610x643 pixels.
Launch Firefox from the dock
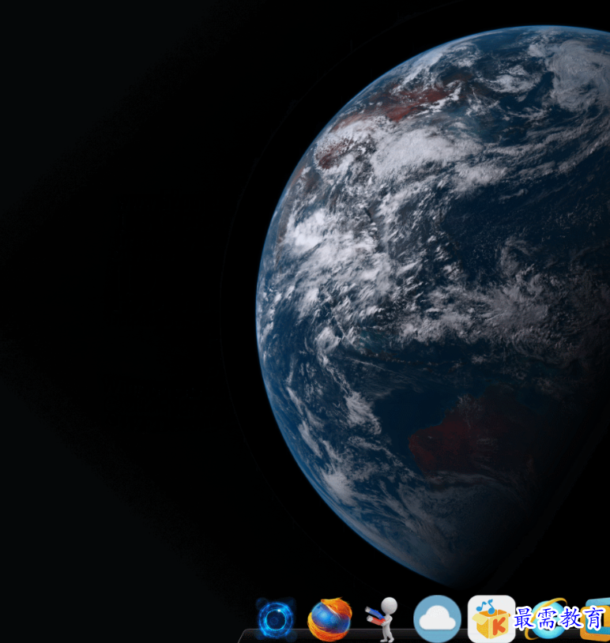coord(329,619)
